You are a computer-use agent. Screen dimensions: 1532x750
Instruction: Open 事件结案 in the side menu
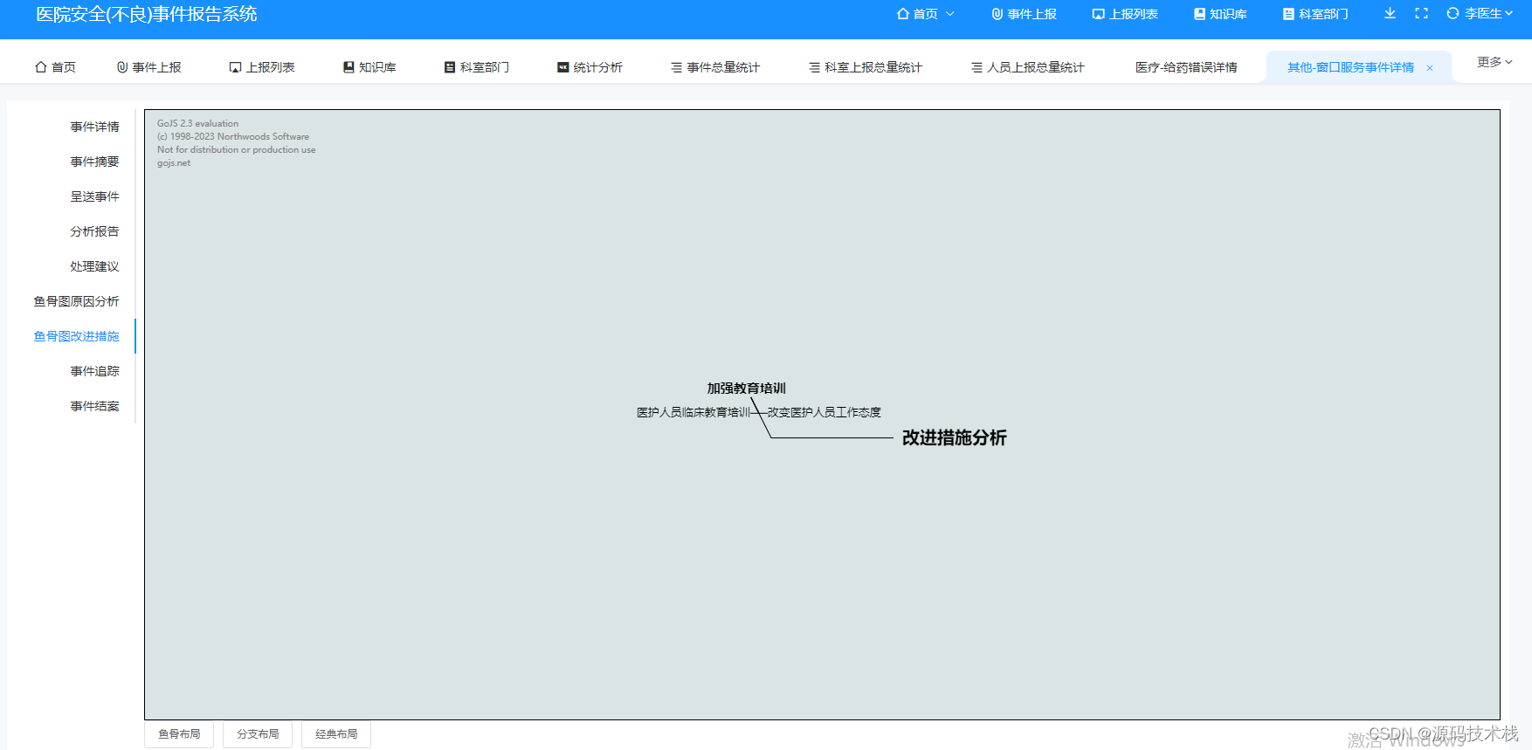(x=94, y=406)
